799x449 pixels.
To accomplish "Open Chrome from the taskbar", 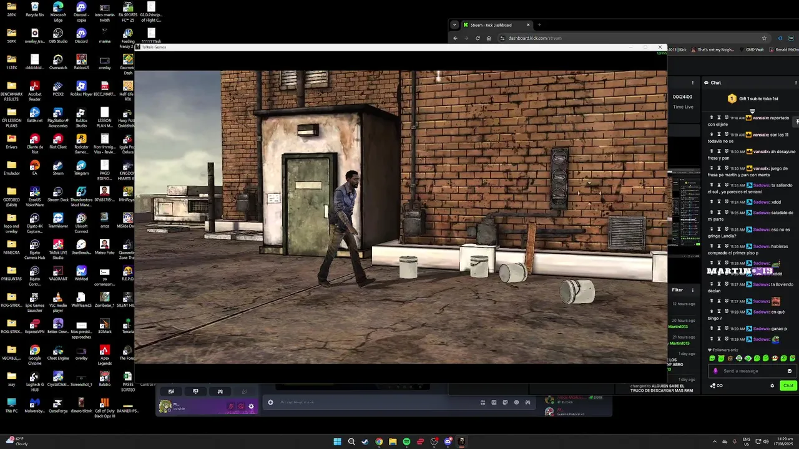I will (379, 442).
